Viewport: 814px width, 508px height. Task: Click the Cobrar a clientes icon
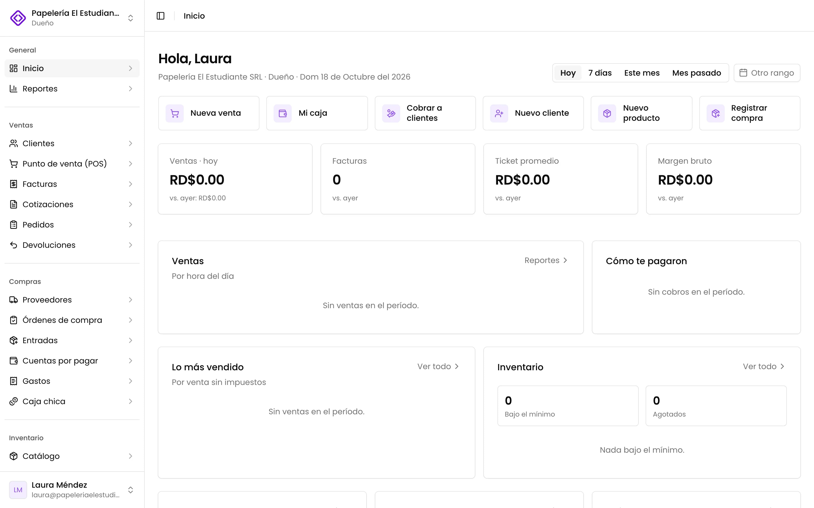click(x=391, y=113)
